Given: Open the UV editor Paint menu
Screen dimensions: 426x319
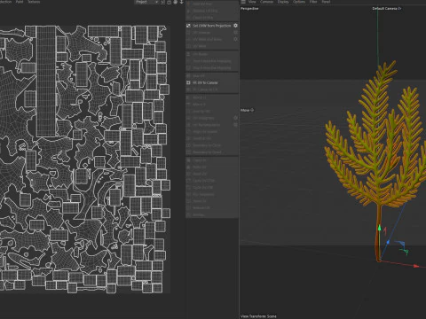Looking at the screenshot, I should (20, 2).
